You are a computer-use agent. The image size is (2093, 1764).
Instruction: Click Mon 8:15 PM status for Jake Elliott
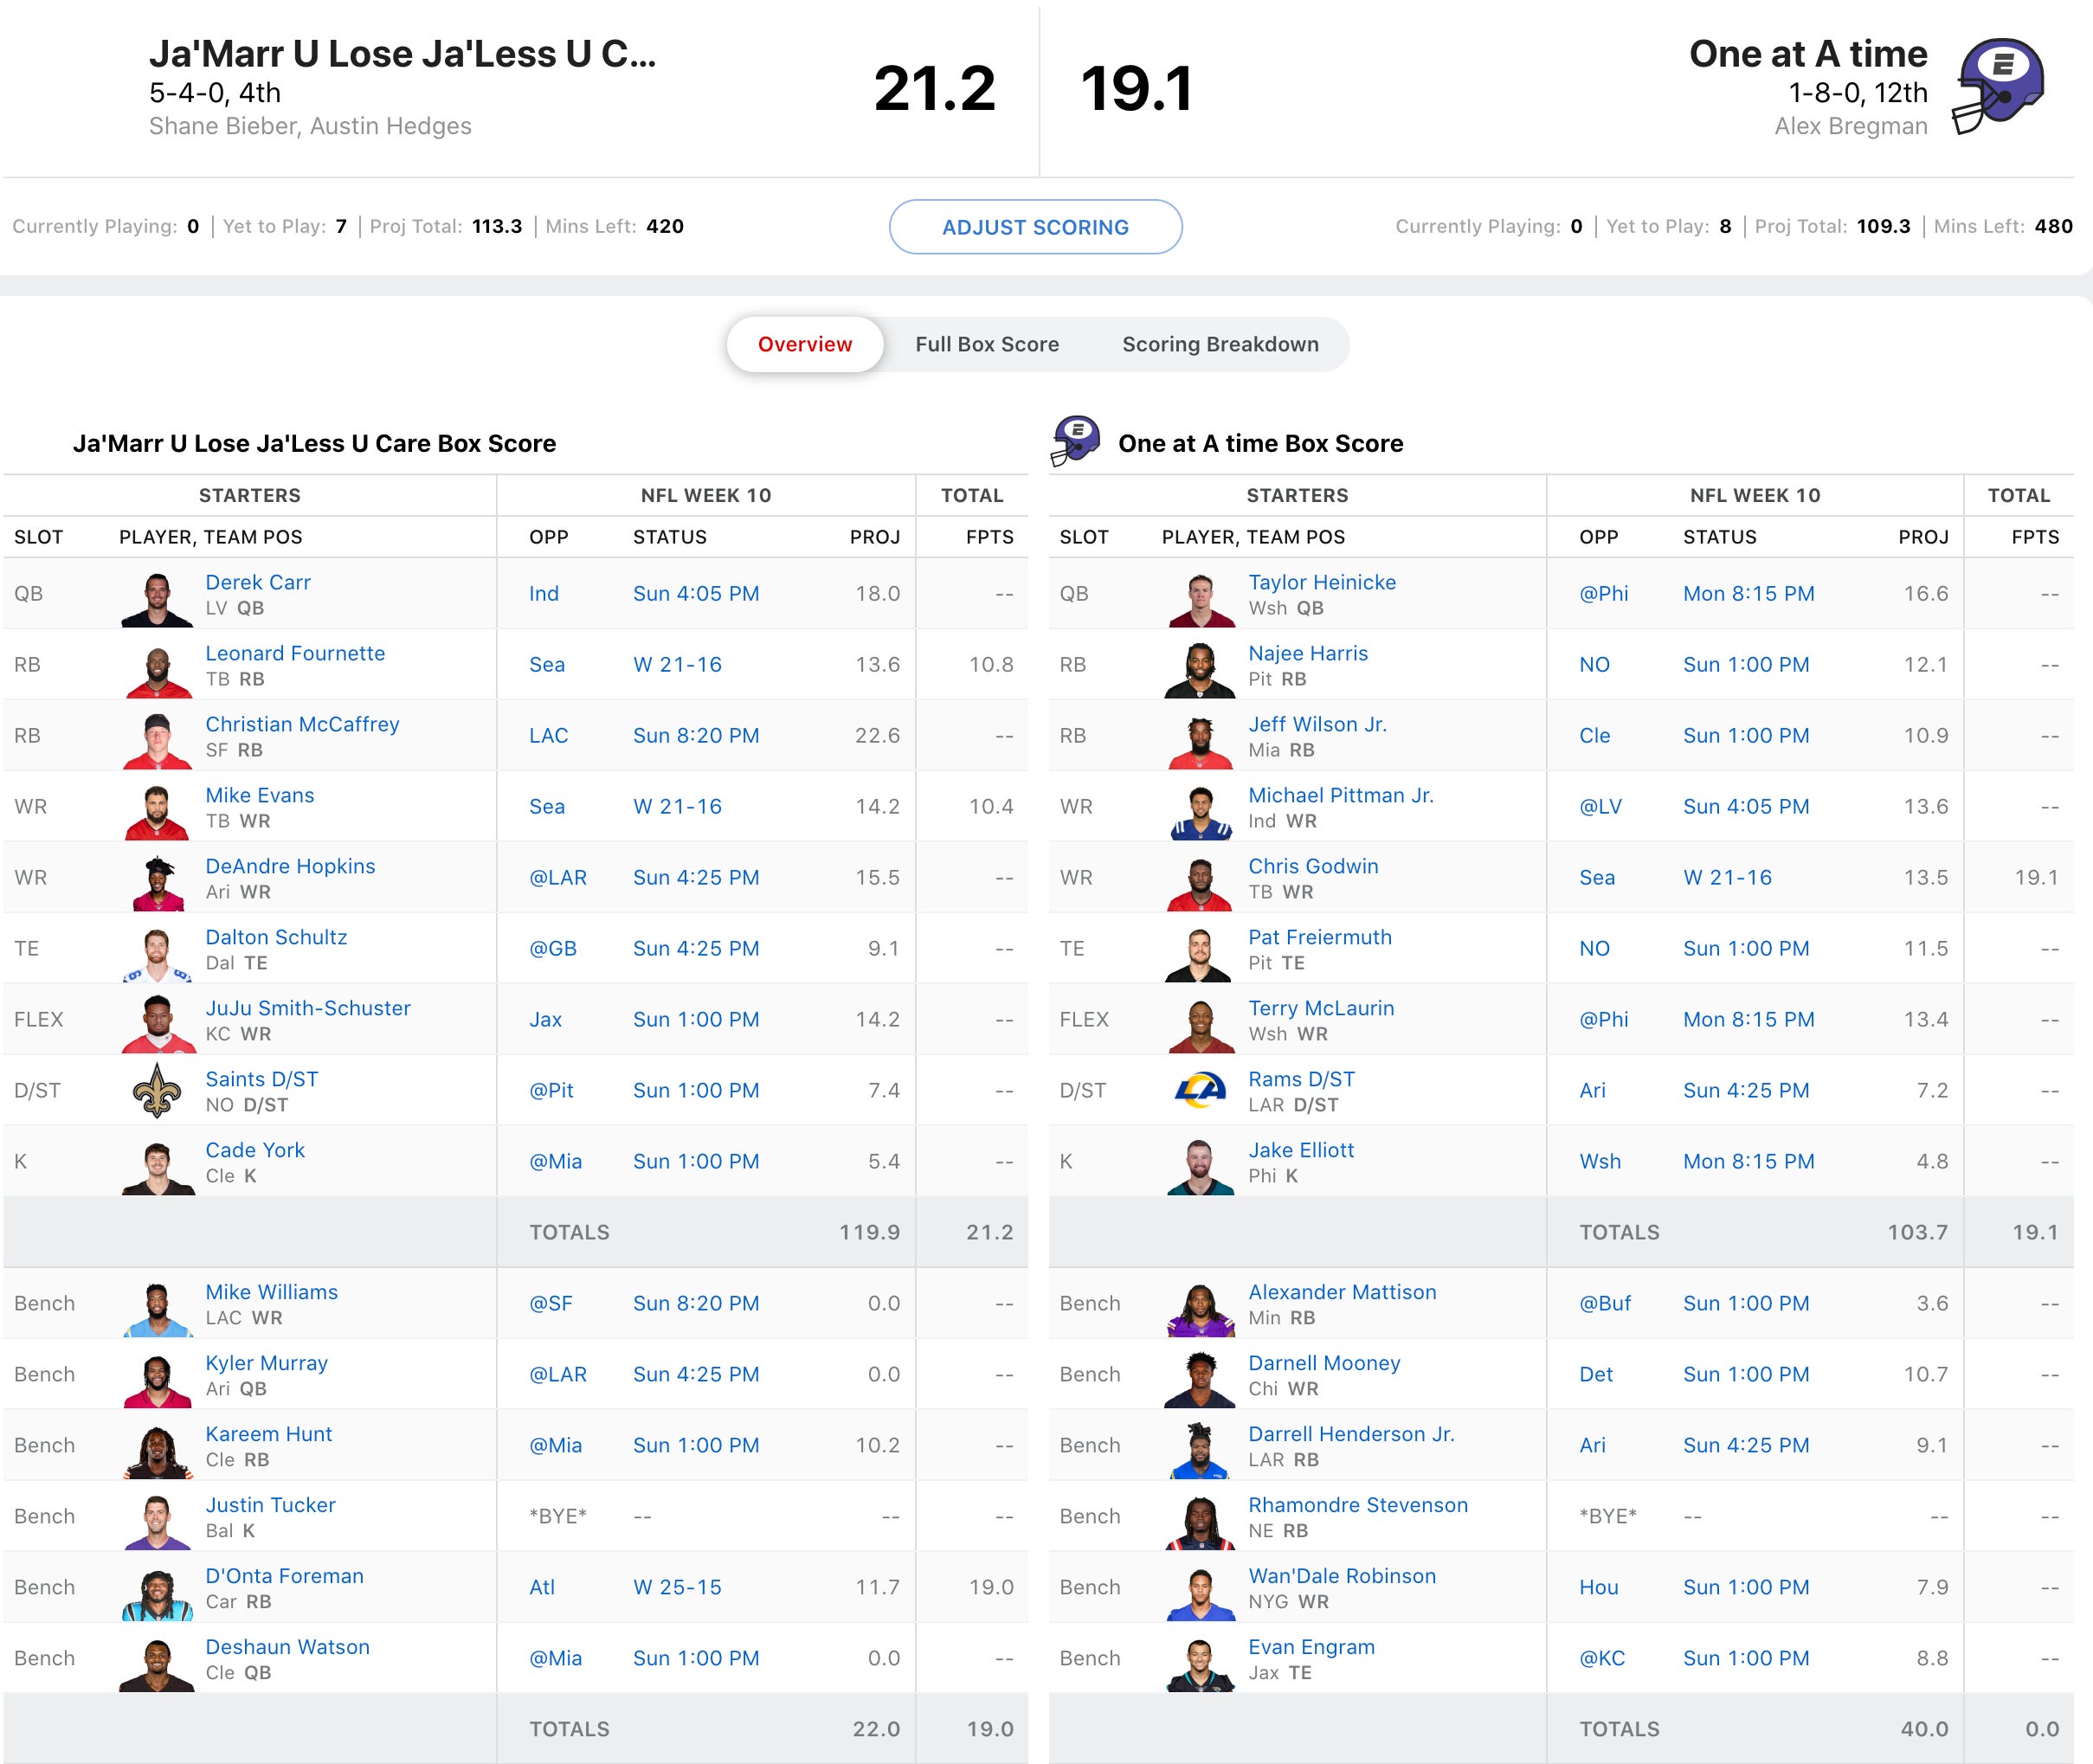(1747, 1161)
